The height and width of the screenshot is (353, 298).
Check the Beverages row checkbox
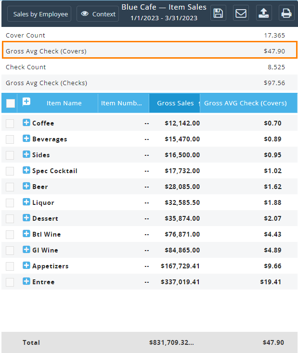tap(10, 139)
